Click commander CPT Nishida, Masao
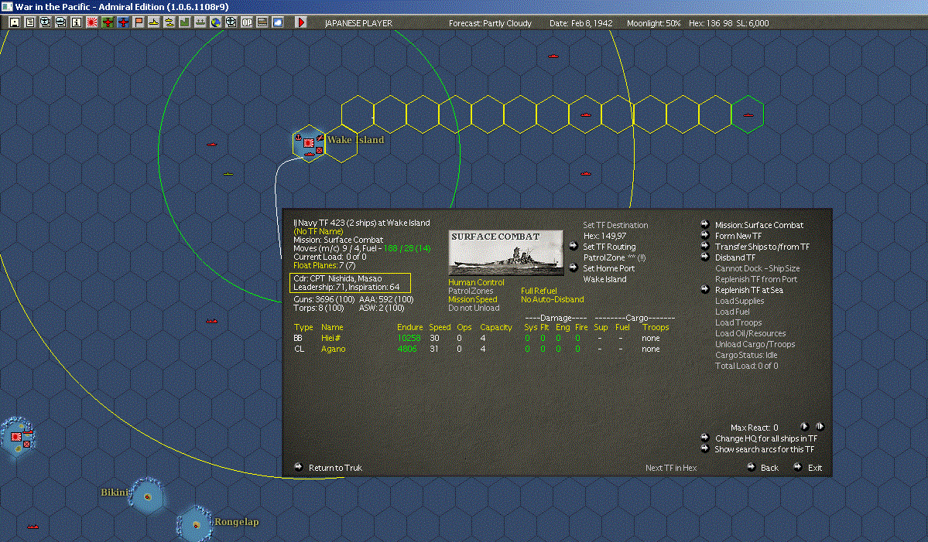This screenshot has width=928, height=542. (337, 278)
